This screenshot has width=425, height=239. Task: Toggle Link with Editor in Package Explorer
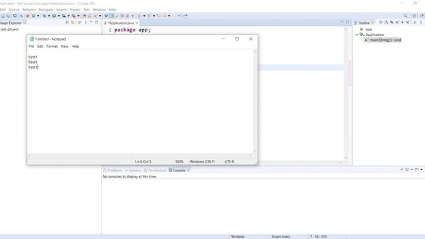[72, 23]
